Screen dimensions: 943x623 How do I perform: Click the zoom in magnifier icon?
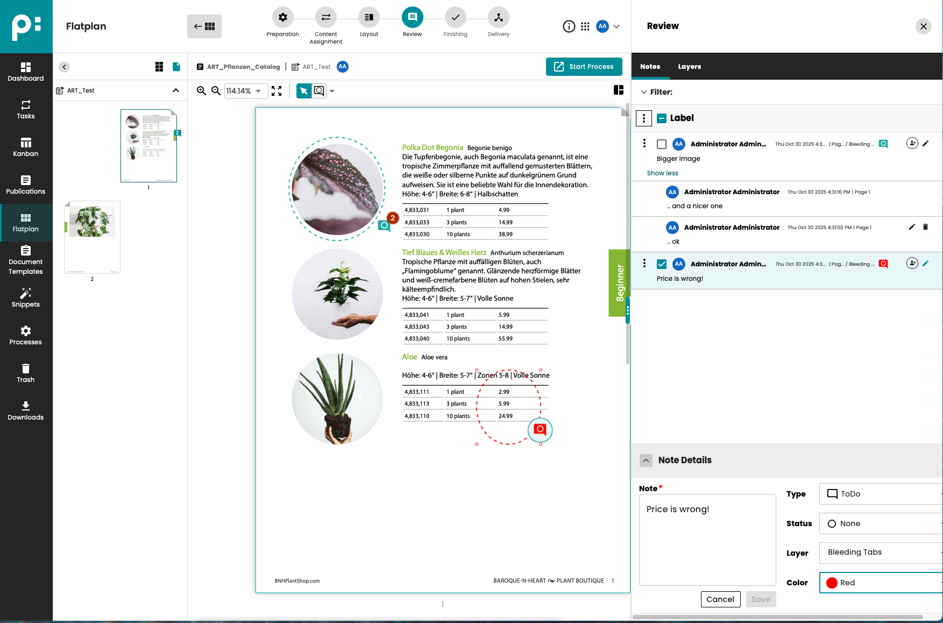point(201,91)
